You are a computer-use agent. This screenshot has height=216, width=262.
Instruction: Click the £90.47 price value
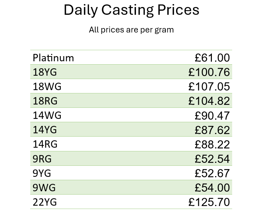point(212,116)
